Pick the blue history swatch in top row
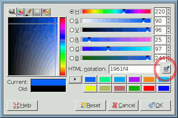 90,79
